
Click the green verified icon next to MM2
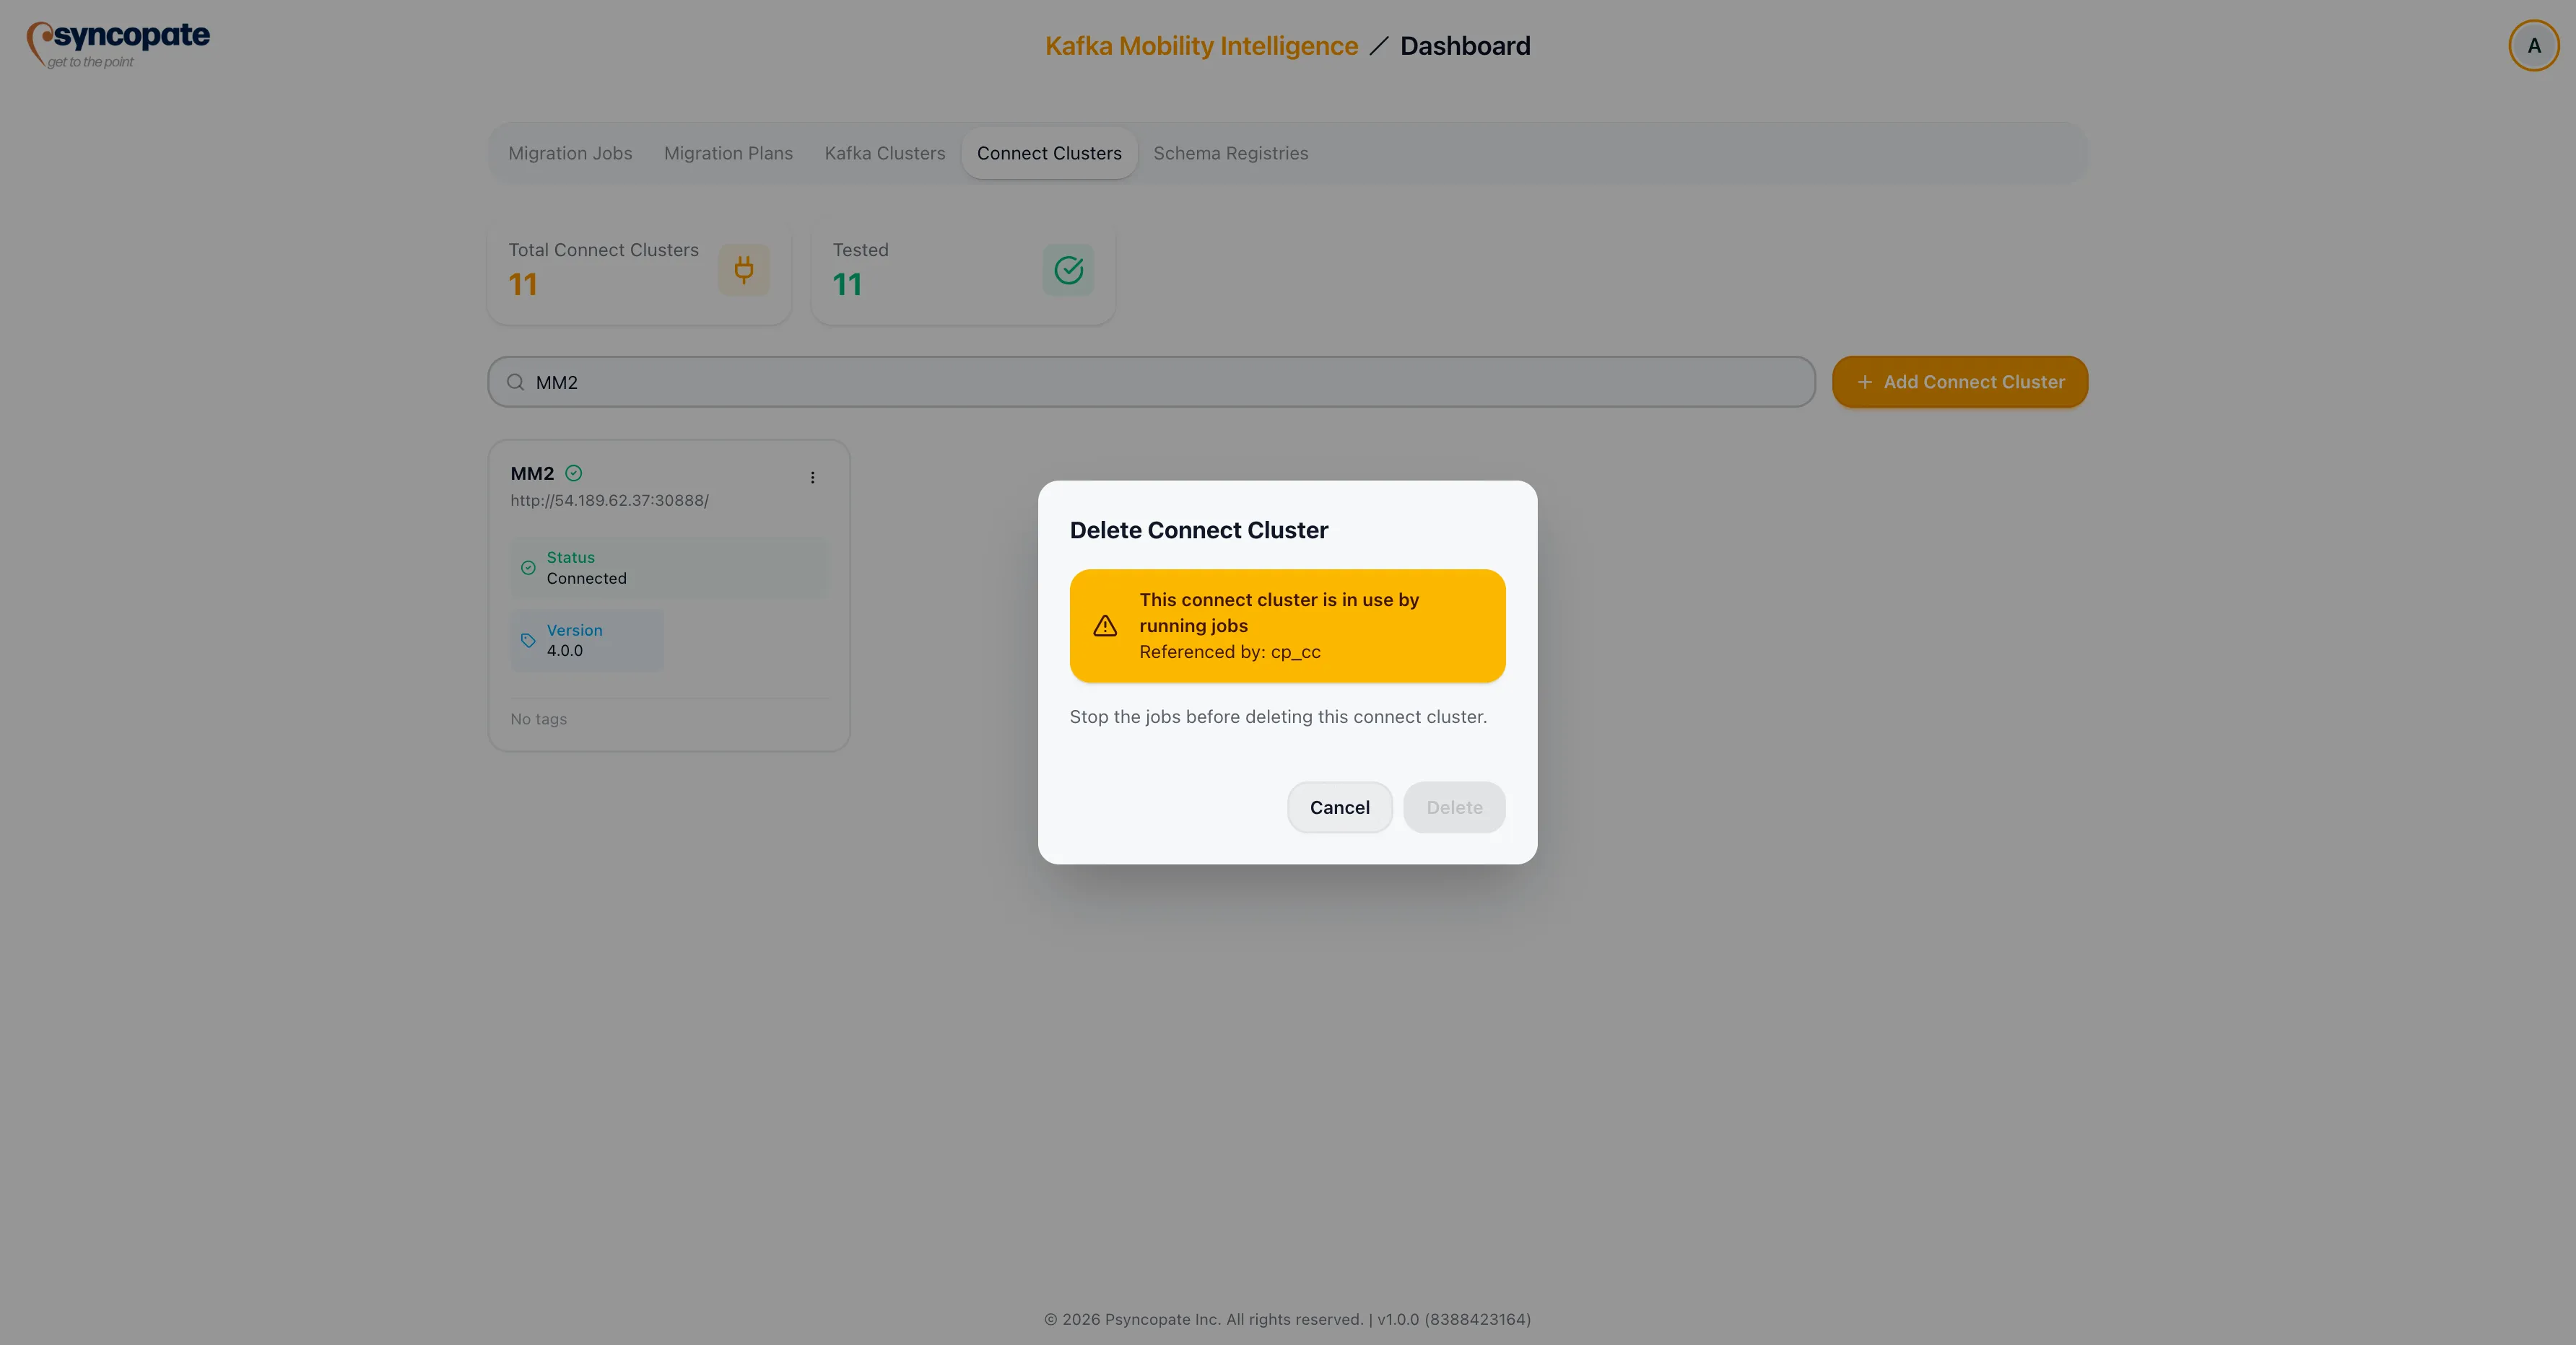point(573,473)
